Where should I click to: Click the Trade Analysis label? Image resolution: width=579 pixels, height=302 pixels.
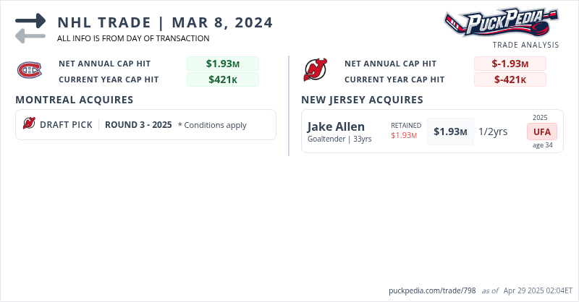point(525,45)
